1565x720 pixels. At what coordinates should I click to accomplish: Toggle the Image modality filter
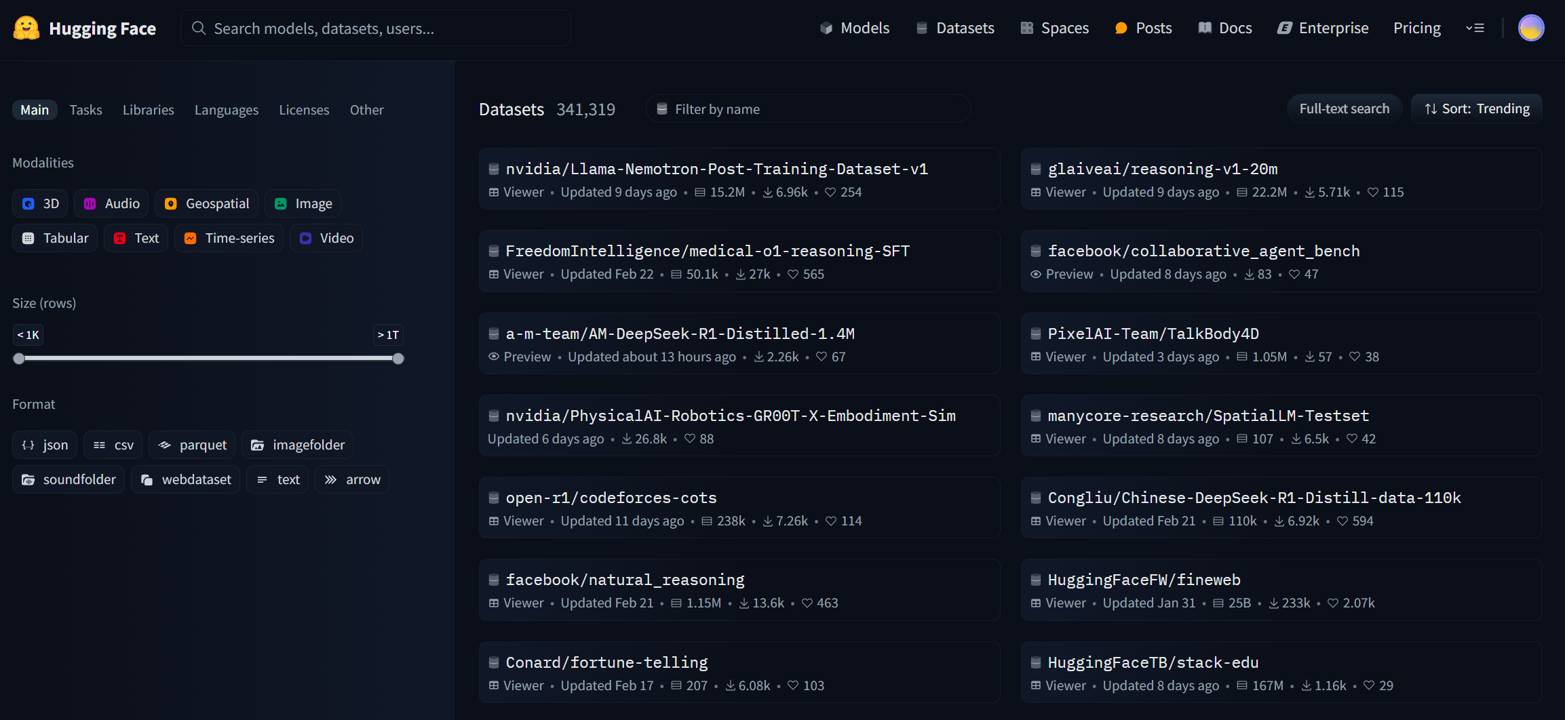(303, 203)
